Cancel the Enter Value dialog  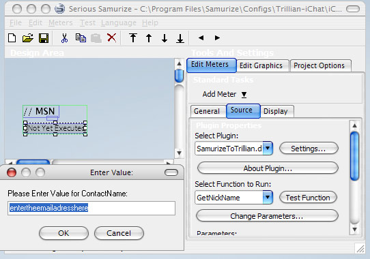(119, 233)
